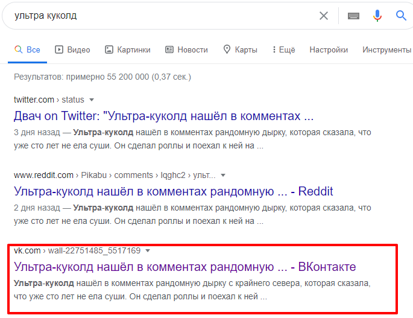This screenshot has width=413, height=318.
Task: Open 'Инструменты' search tools
Action: 386,49
